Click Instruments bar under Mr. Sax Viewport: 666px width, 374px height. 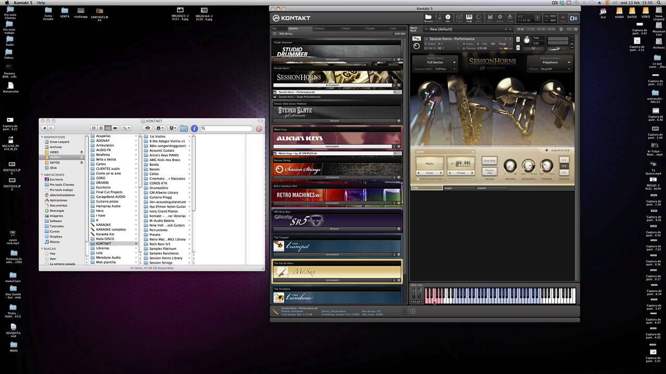[x=332, y=280]
